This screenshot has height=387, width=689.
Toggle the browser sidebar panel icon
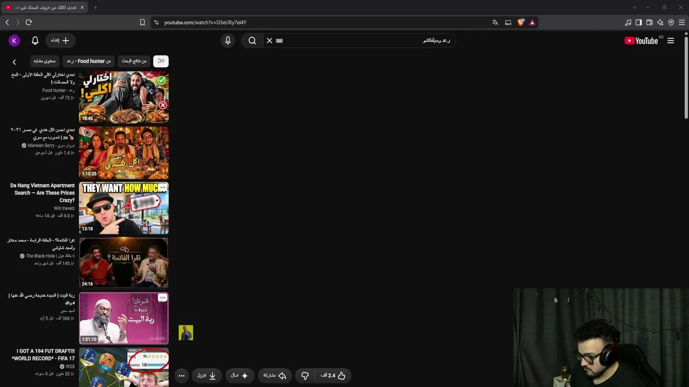pyautogui.click(x=638, y=23)
